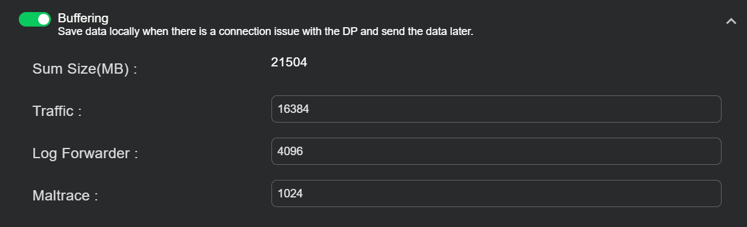The width and height of the screenshot is (747, 227).
Task: Click the Sum Size(MB) label
Action: (x=85, y=69)
